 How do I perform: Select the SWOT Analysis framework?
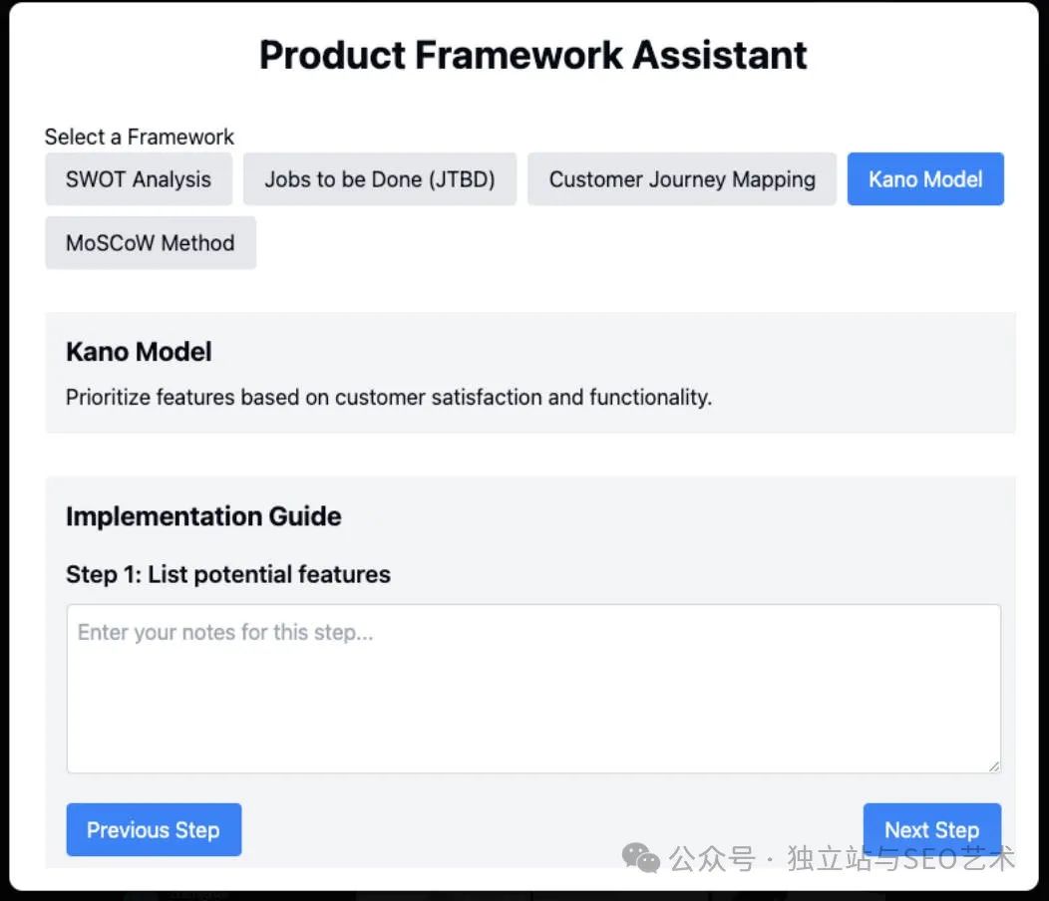coord(139,179)
